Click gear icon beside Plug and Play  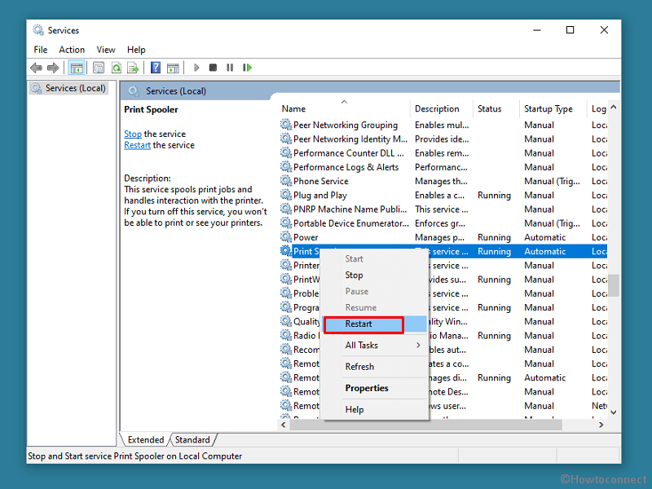[286, 195]
